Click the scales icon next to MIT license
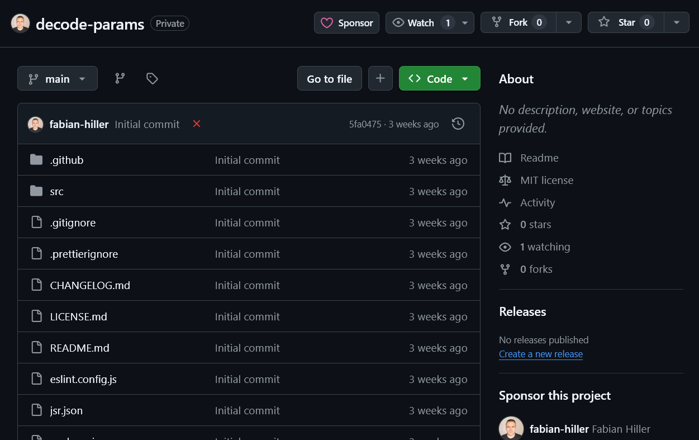The height and width of the screenshot is (440, 699). tap(505, 180)
